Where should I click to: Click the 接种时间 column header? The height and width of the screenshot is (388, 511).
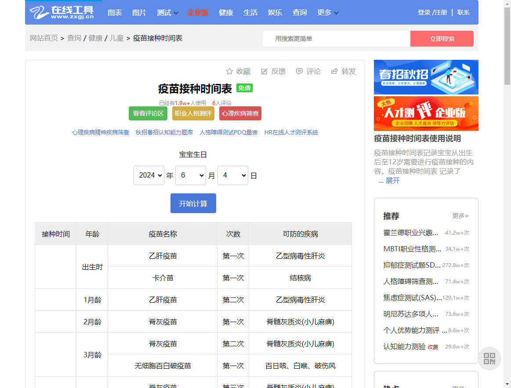click(x=56, y=234)
